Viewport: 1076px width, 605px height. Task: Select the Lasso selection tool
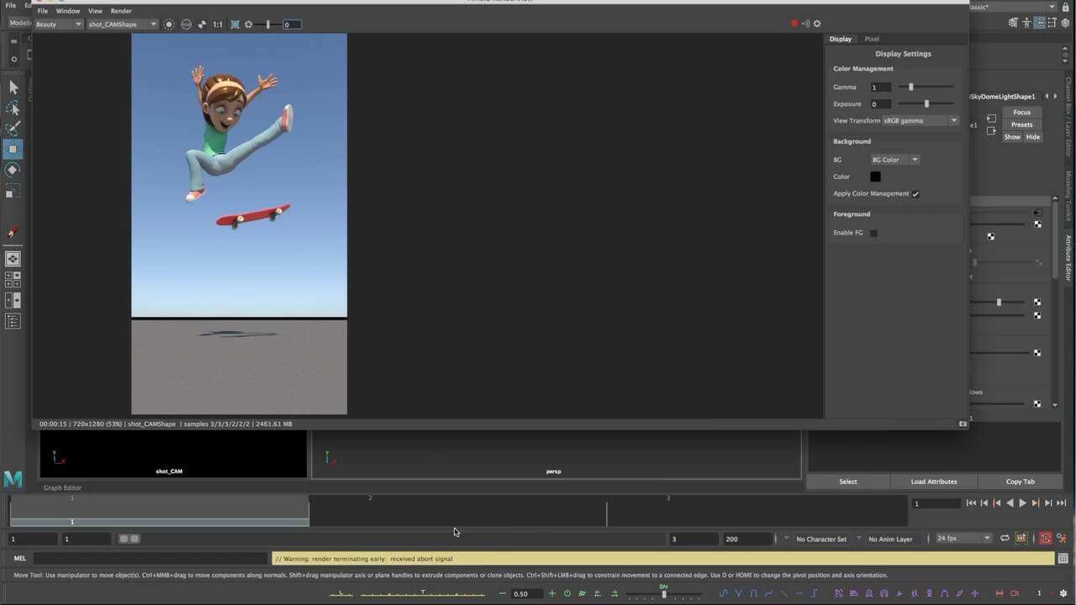(x=13, y=108)
